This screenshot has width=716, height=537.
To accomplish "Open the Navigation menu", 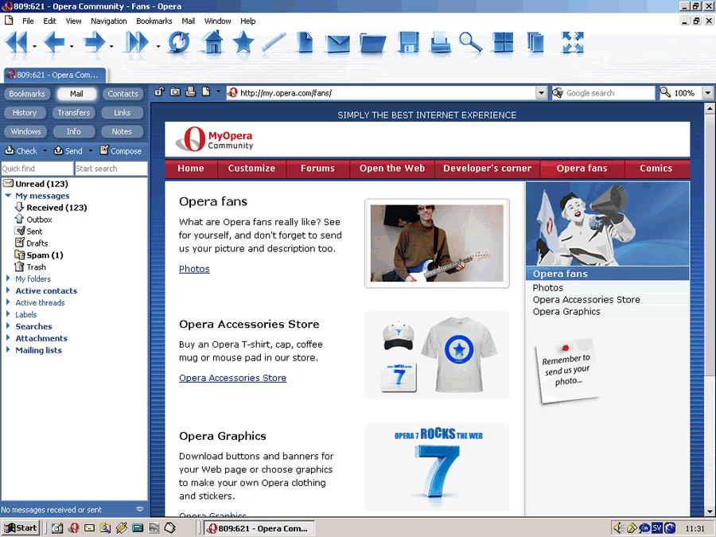I will click(109, 21).
